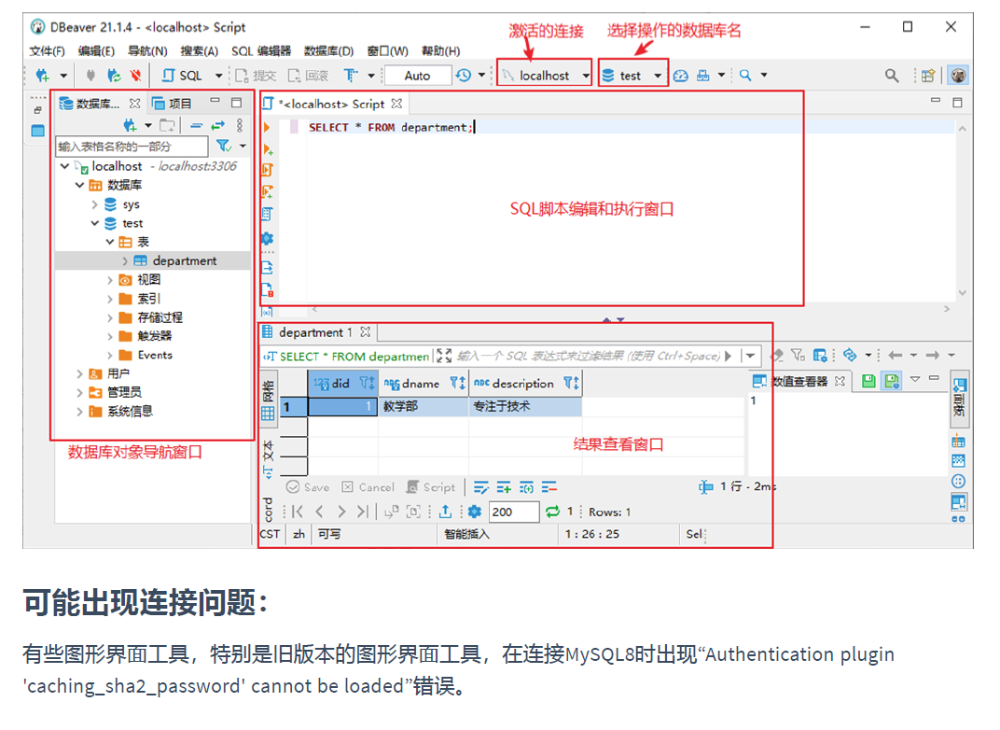Click the result filter expression input
Image resolution: width=1000 pixels, height=730 pixels.
point(588,356)
